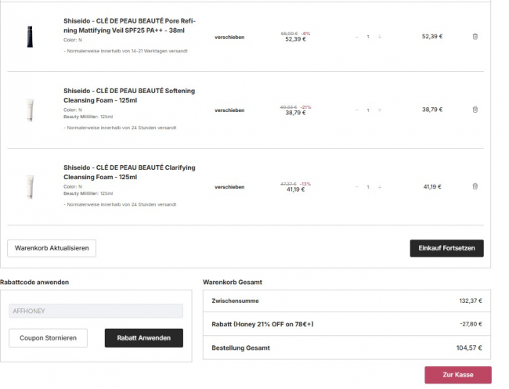Screen dimensions: 509x389
Task: Click 'verschieben' for the Mattifying Veil
Action: pos(229,36)
